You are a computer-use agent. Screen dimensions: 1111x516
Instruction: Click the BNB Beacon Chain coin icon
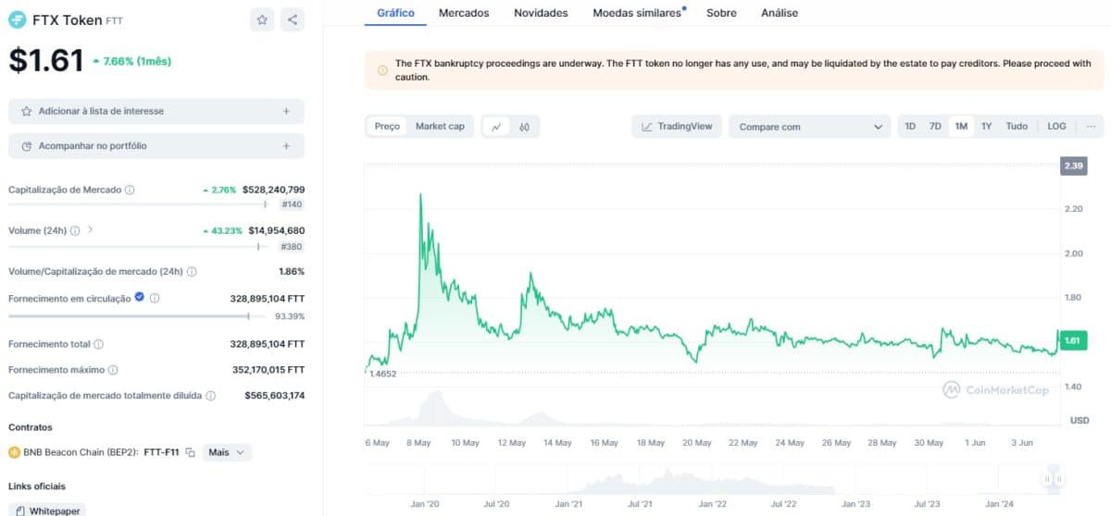pyautogui.click(x=14, y=452)
